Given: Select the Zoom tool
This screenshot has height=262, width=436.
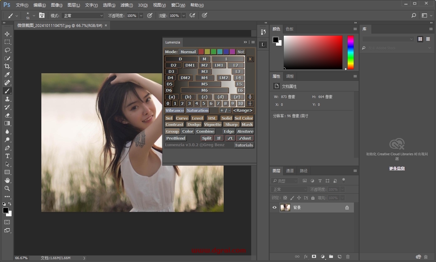Looking at the screenshot, I should [7, 188].
